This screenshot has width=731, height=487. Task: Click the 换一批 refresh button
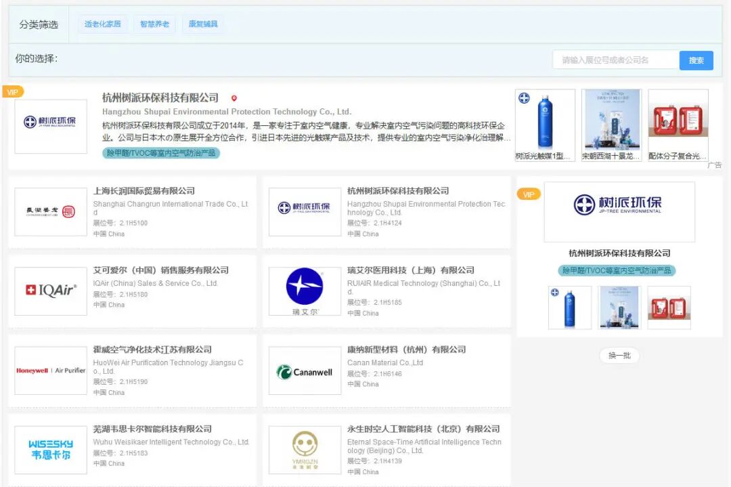(x=619, y=356)
